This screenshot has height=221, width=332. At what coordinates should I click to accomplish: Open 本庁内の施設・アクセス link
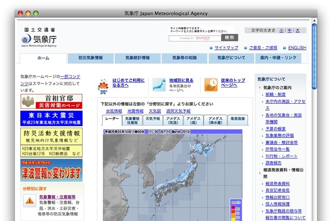tap(285, 105)
